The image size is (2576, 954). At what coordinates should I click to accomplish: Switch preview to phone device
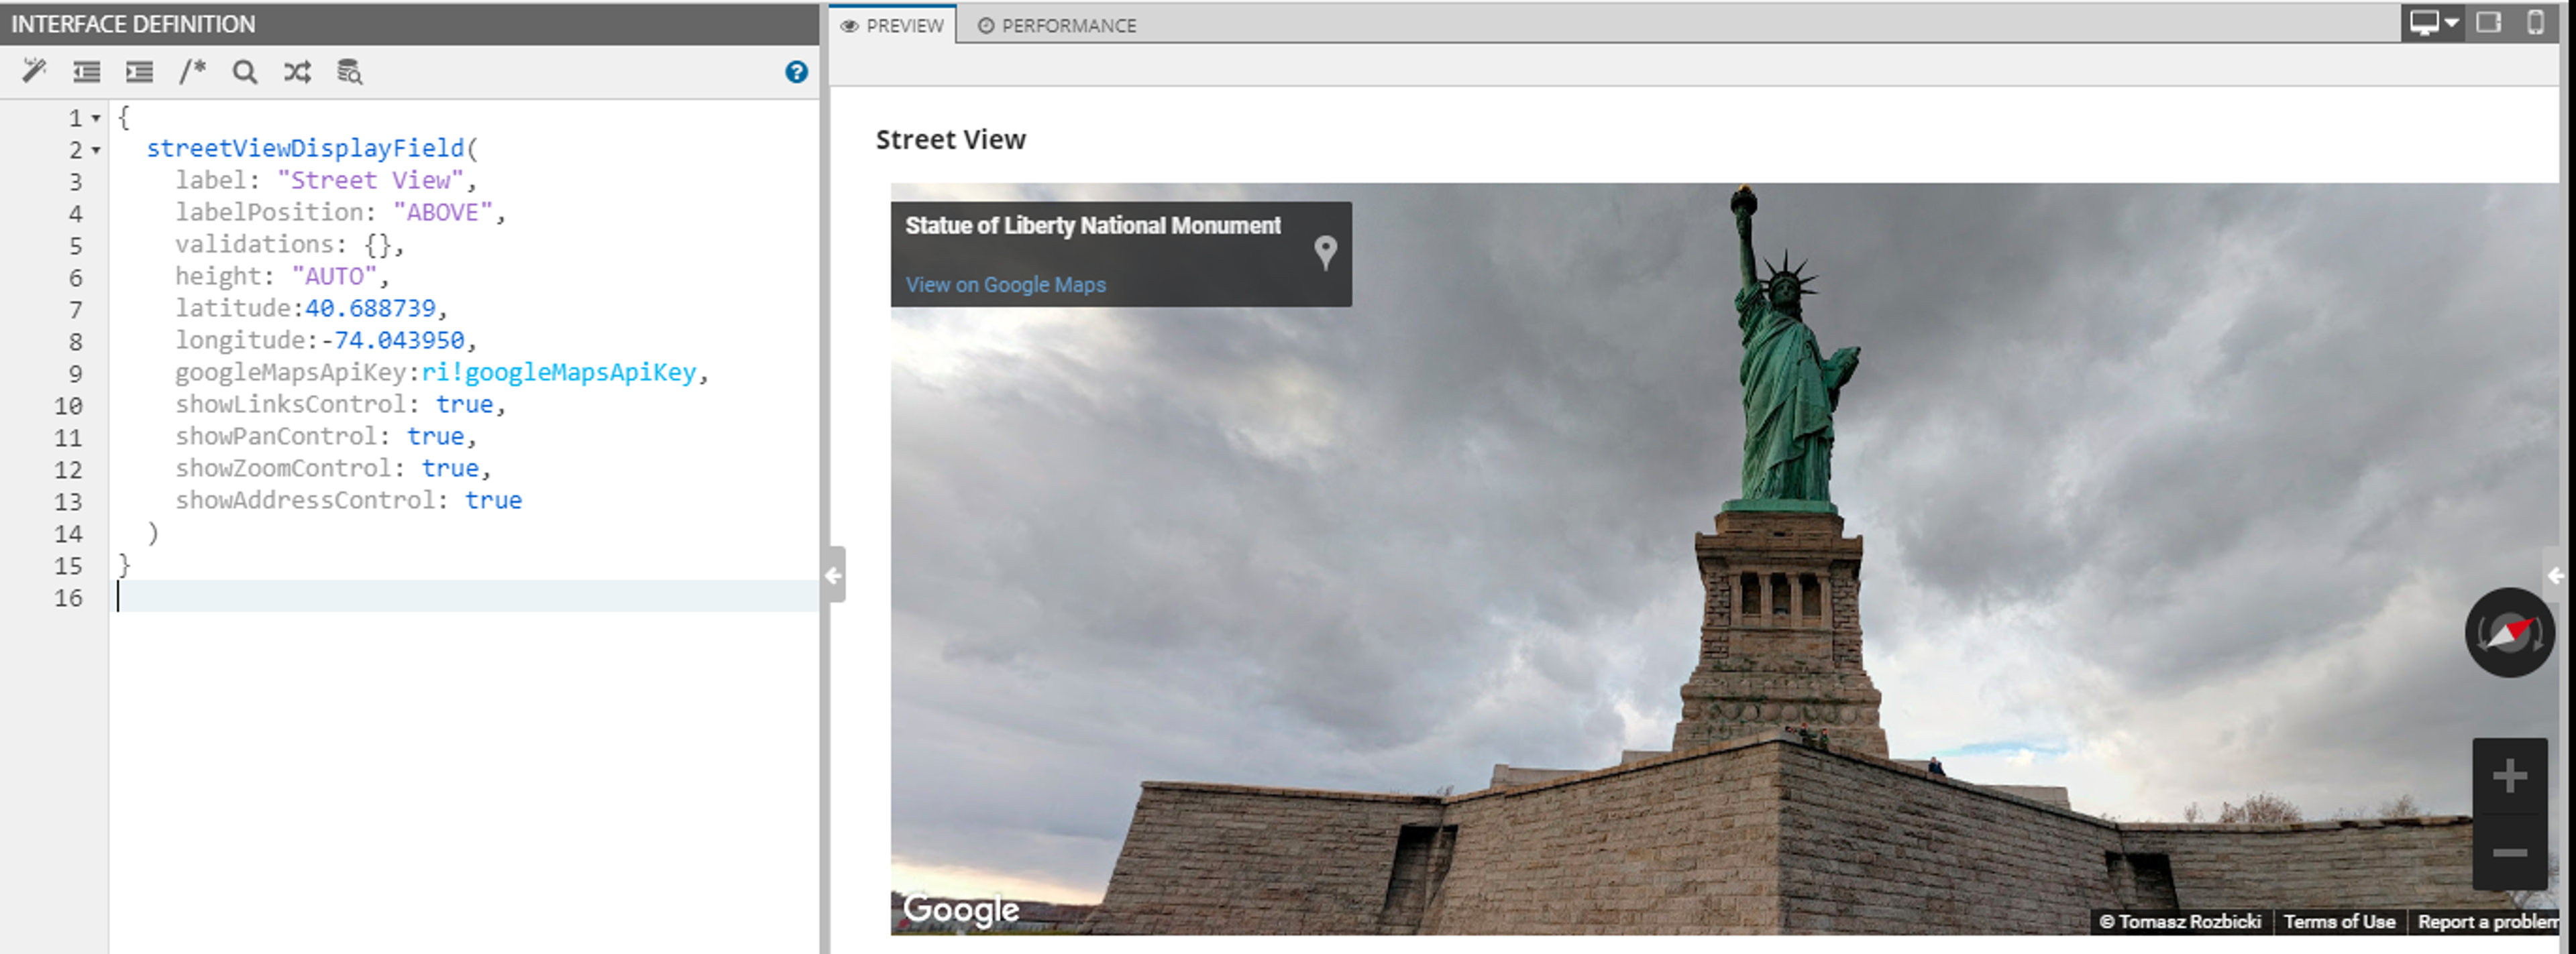tap(2535, 22)
